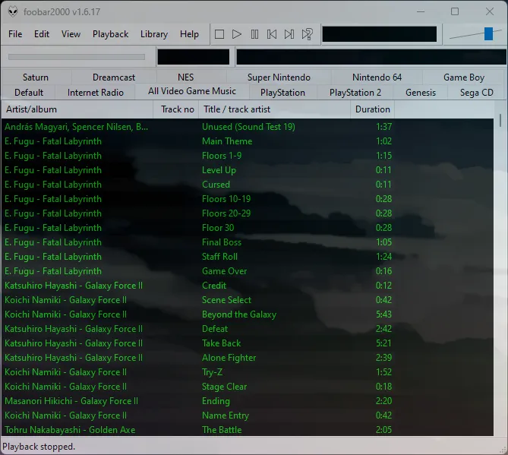
Task: Select the Genesis playlist tab
Action: click(x=421, y=93)
